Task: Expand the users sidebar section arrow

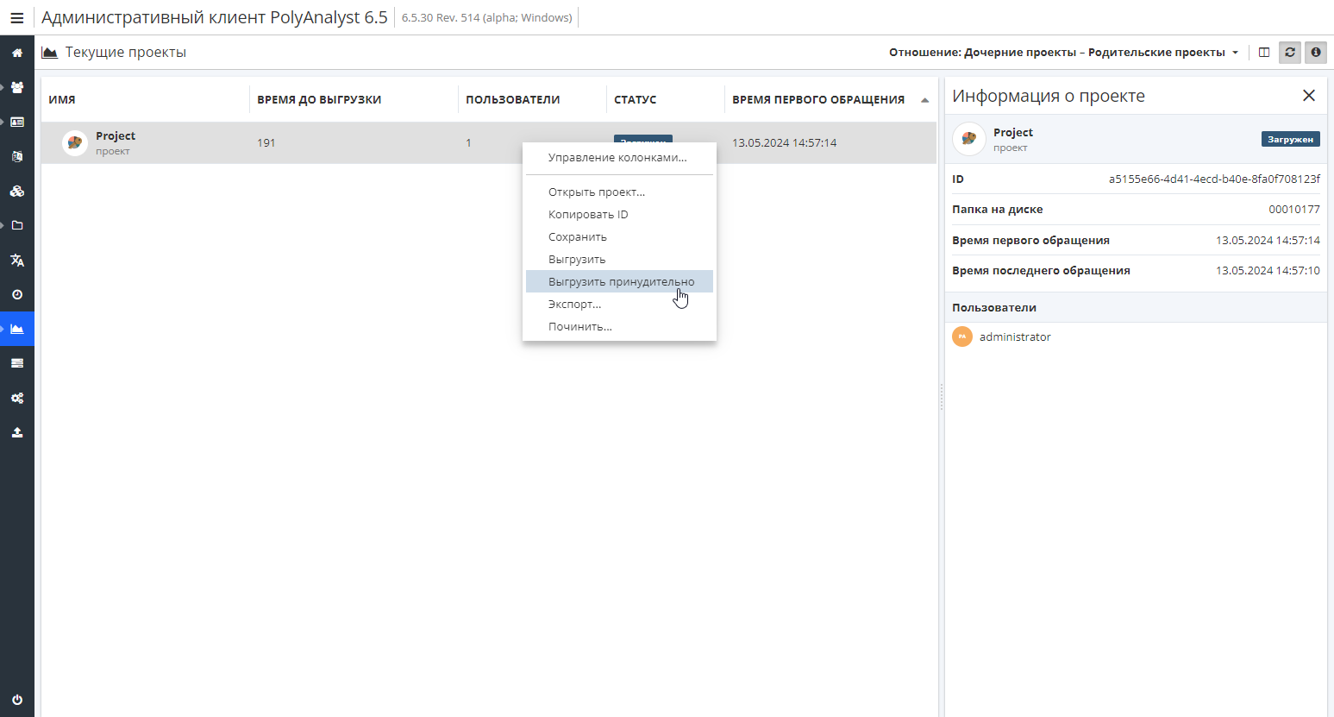Action: click(3, 87)
